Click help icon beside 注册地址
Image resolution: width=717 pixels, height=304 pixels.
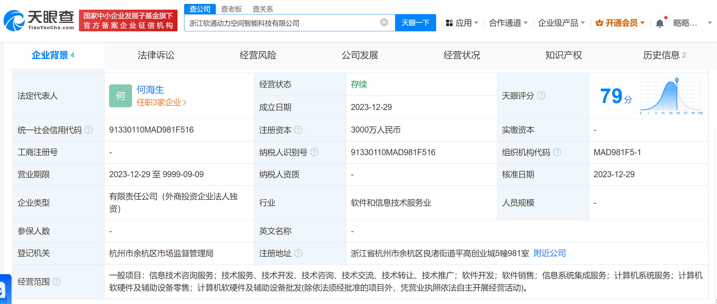click(x=298, y=253)
